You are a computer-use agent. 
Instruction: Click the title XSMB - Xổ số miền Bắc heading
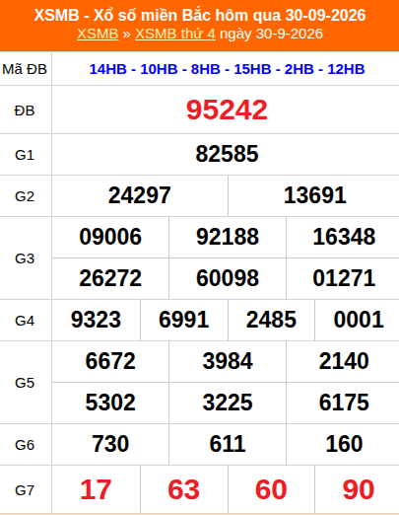(200, 15)
